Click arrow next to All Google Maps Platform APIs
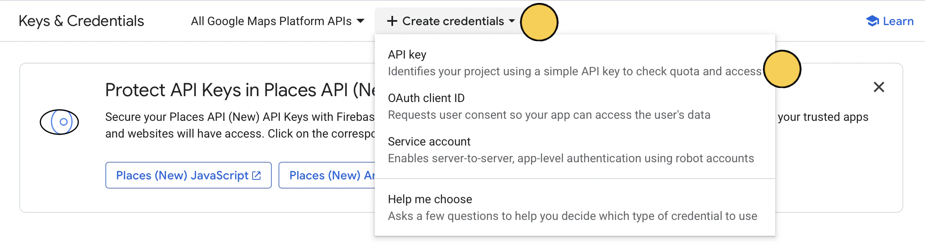 click(x=360, y=21)
